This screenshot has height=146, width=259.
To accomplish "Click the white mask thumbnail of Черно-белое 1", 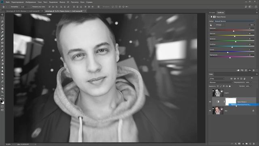I will point(231,102).
